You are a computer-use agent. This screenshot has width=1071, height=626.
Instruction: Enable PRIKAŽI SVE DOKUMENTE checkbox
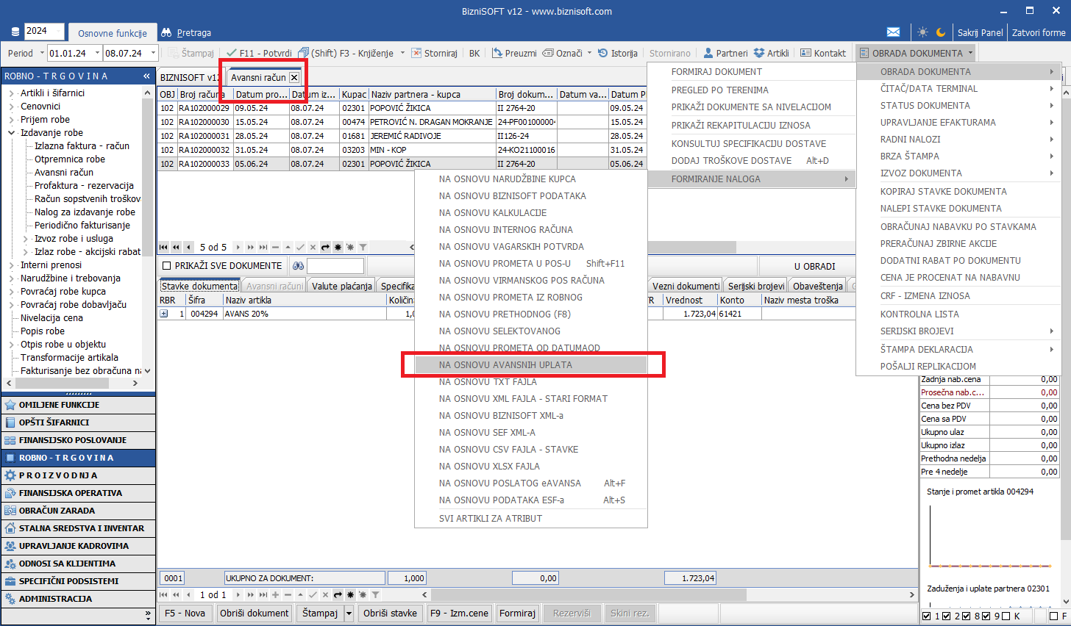coord(167,266)
